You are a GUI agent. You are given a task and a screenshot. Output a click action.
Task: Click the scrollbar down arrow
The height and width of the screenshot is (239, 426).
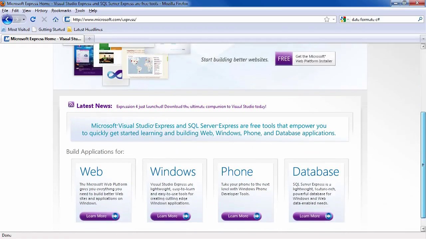[x=423, y=229]
